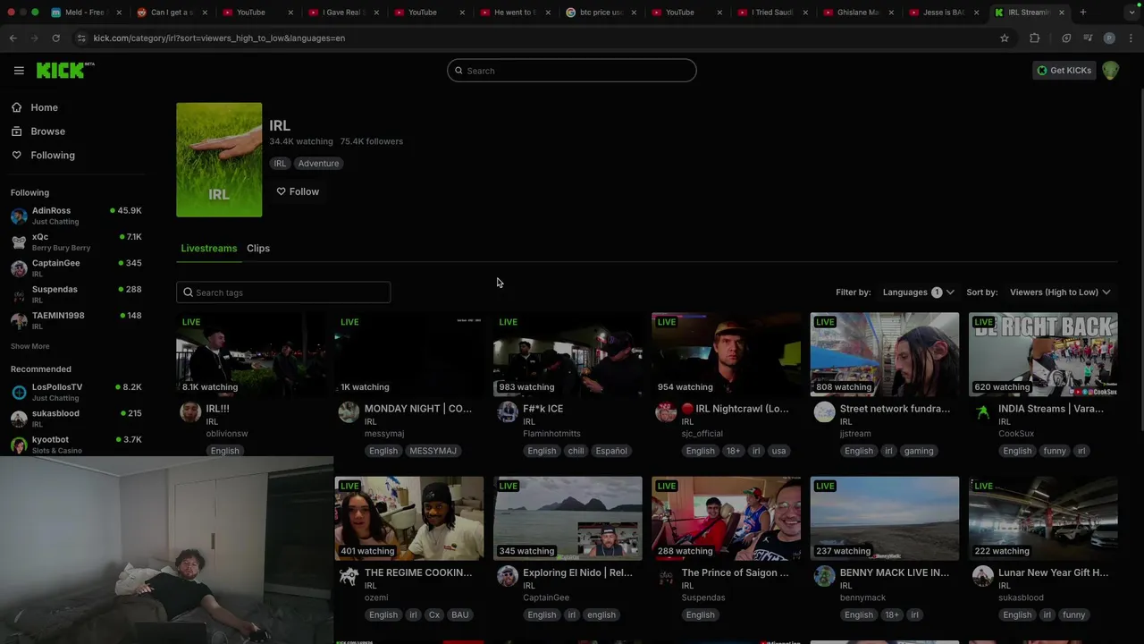Select the BAU tag under ozemi

[459, 615]
